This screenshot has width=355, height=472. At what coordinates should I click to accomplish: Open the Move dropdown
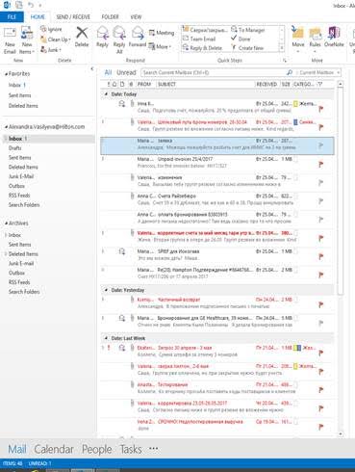click(298, 39)
